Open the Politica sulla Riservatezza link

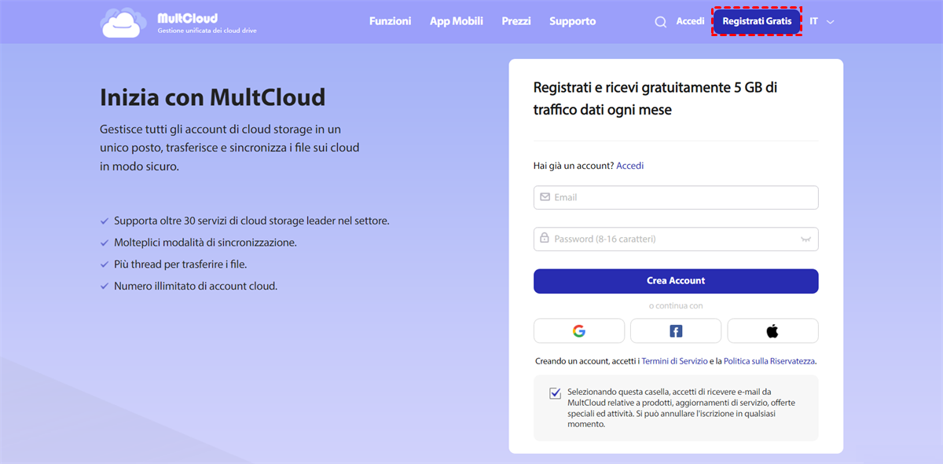[x=769, y=361]
